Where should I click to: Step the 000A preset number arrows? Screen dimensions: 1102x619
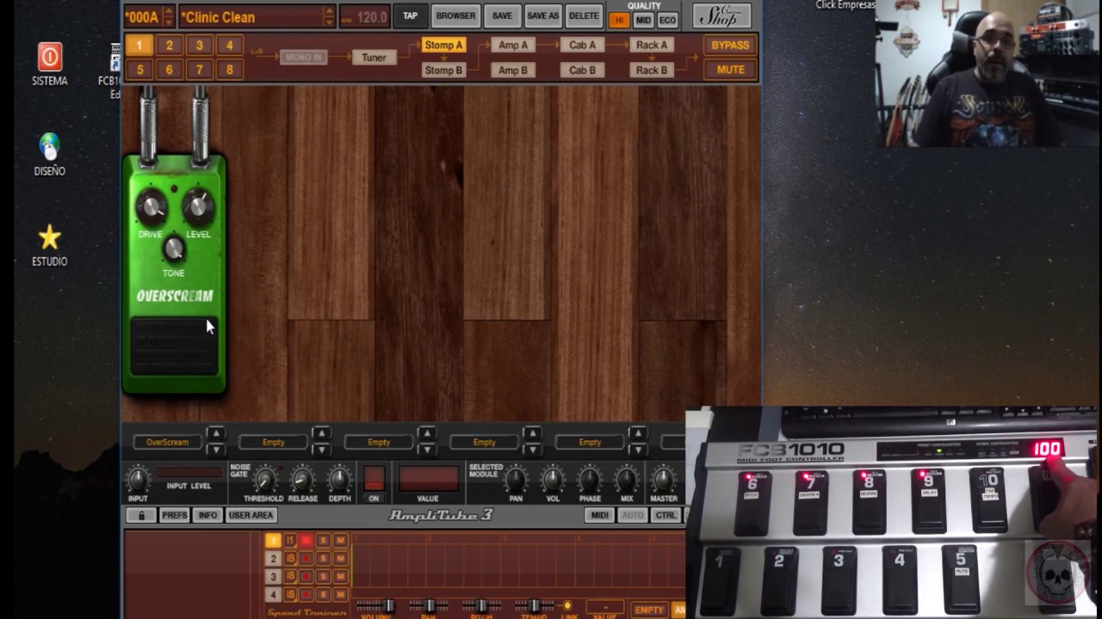(168, 16)
